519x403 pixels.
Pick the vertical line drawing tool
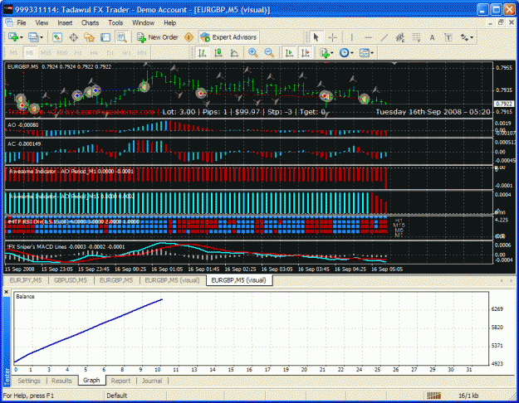[351, 37]
